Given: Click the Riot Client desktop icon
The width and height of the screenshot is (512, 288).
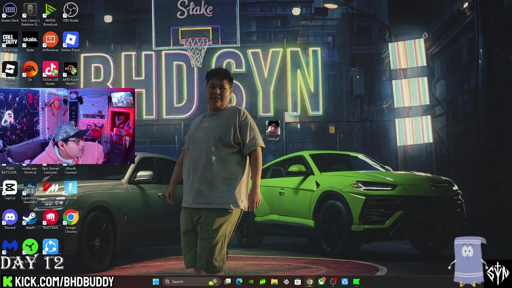Looking at the screenshot, I should point(50,220).
